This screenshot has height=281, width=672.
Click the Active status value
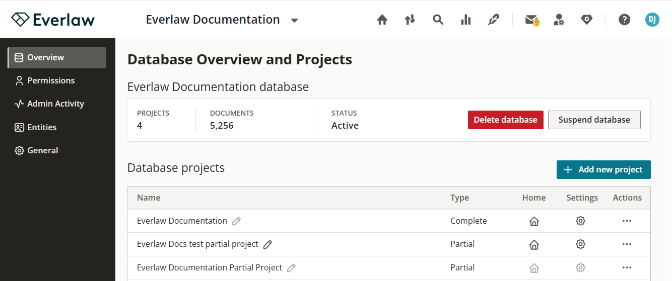[345, 126]
